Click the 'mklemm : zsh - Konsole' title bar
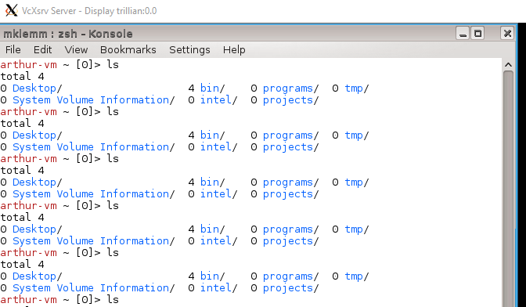526x307 pixels. point(228,34)
